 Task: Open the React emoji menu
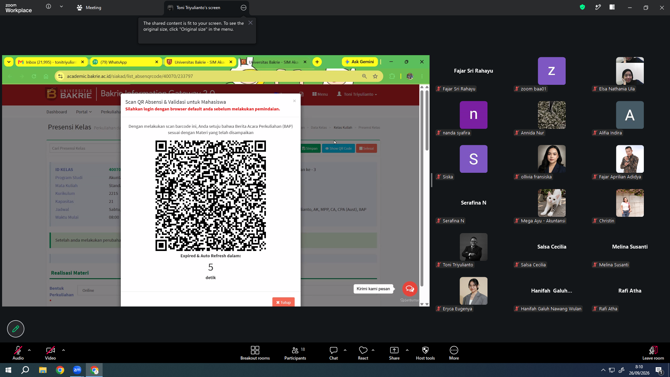pos(363,353)
